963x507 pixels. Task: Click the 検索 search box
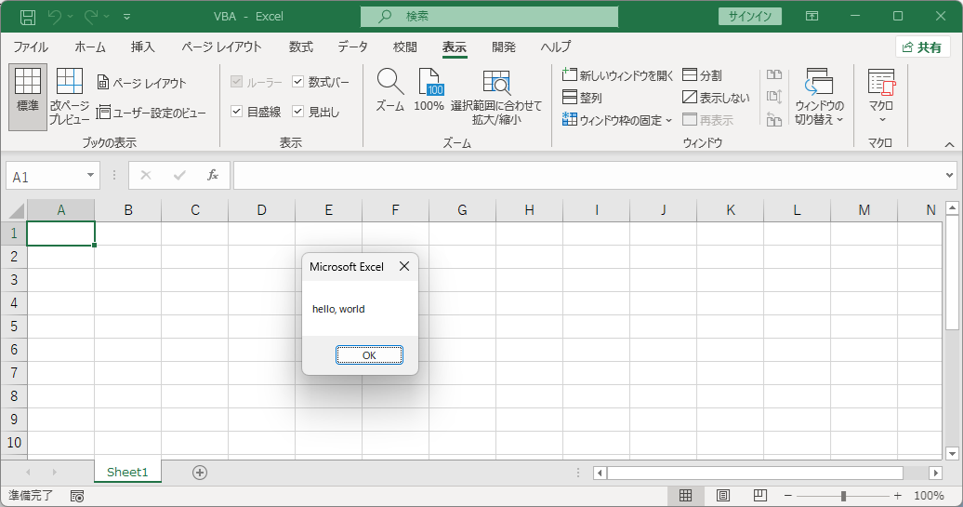[x=489, y=17]
